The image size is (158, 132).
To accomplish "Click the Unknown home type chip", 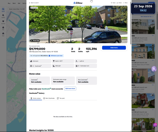I will pos(40,61).
